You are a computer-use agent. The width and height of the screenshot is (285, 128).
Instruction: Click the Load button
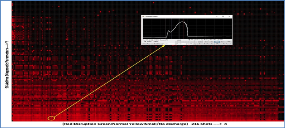[217, 42]
